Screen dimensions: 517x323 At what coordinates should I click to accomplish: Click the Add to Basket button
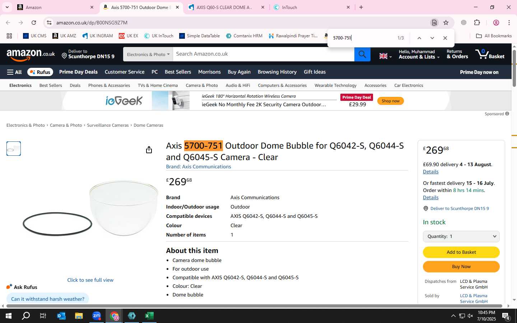point(461,252)
